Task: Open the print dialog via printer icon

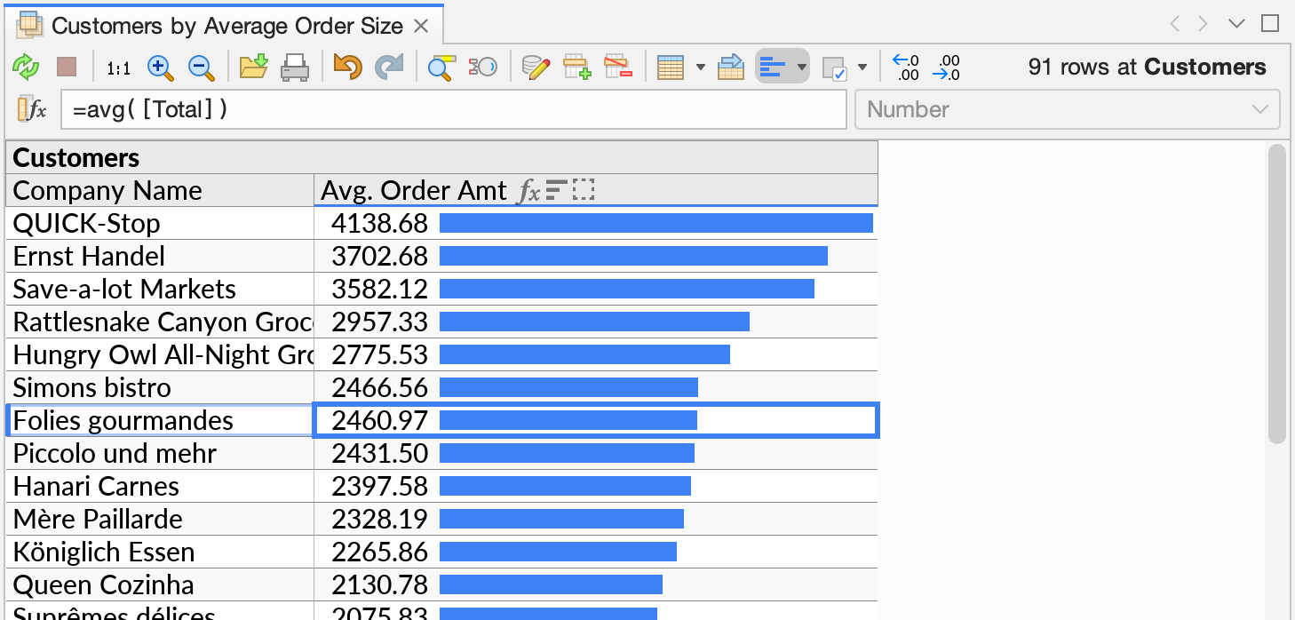Action: point(294,67)
